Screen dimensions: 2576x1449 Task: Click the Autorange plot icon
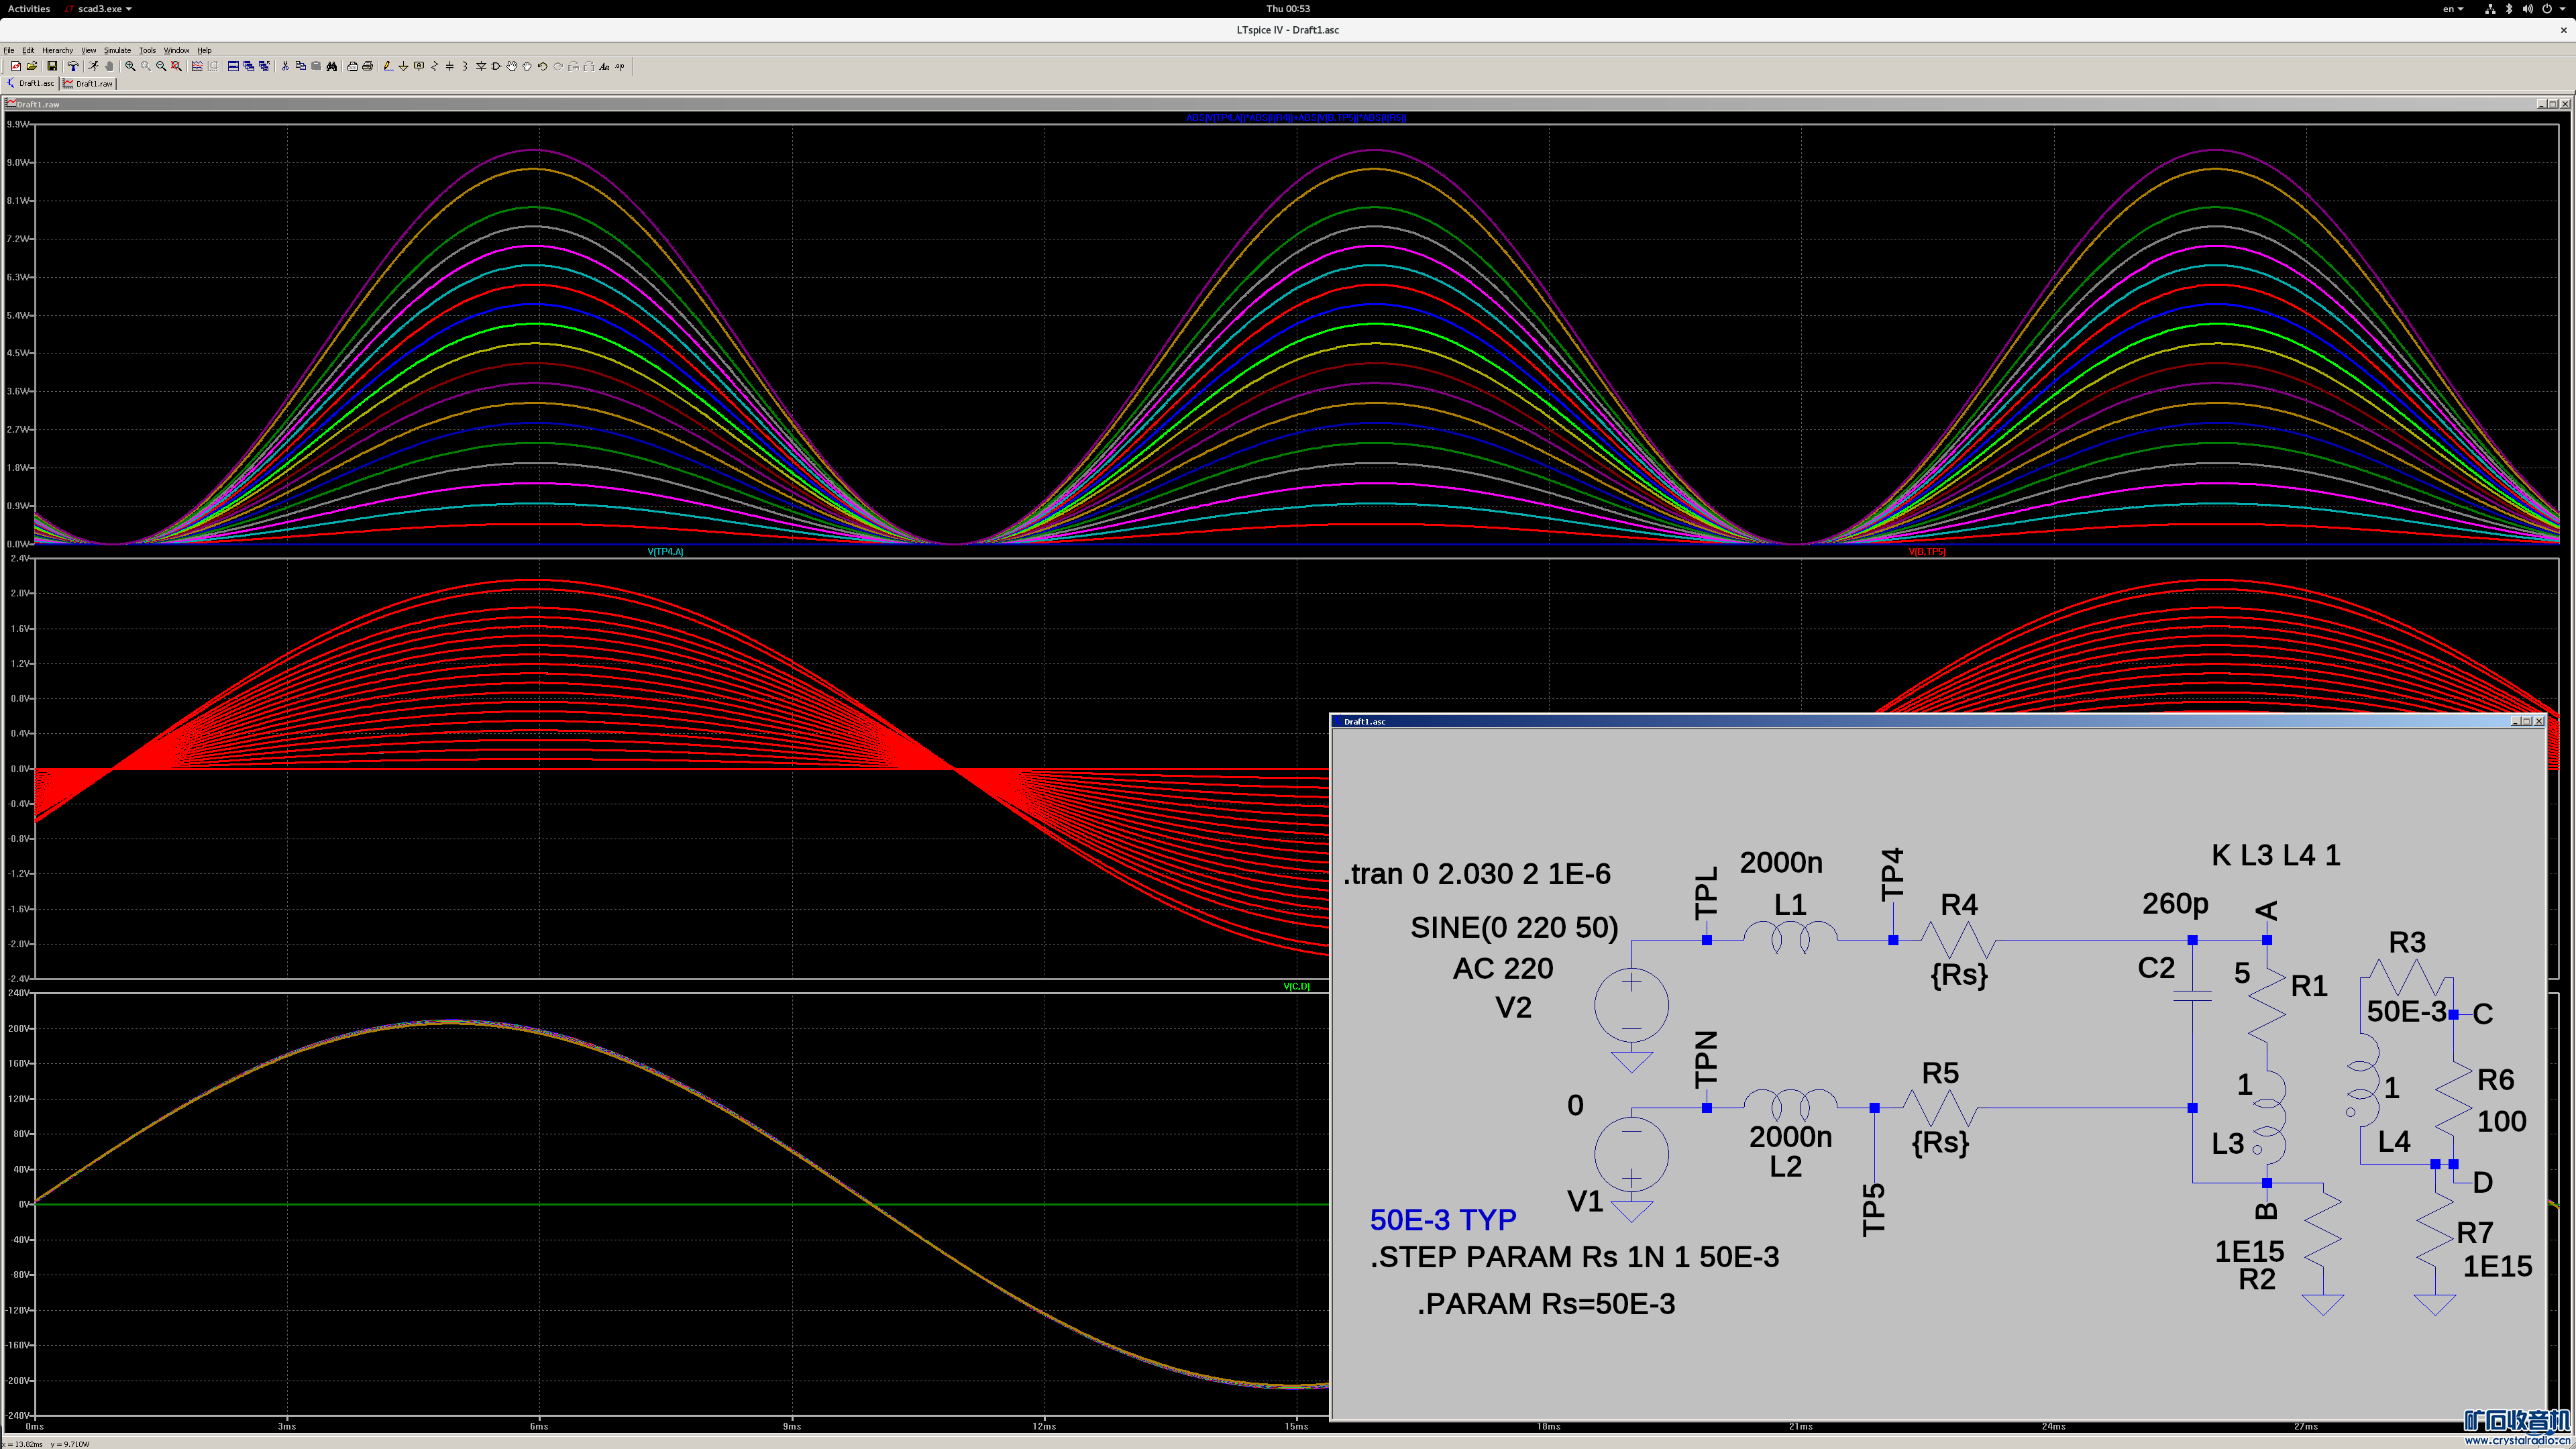pyautogui.click(x=197, y=66)
